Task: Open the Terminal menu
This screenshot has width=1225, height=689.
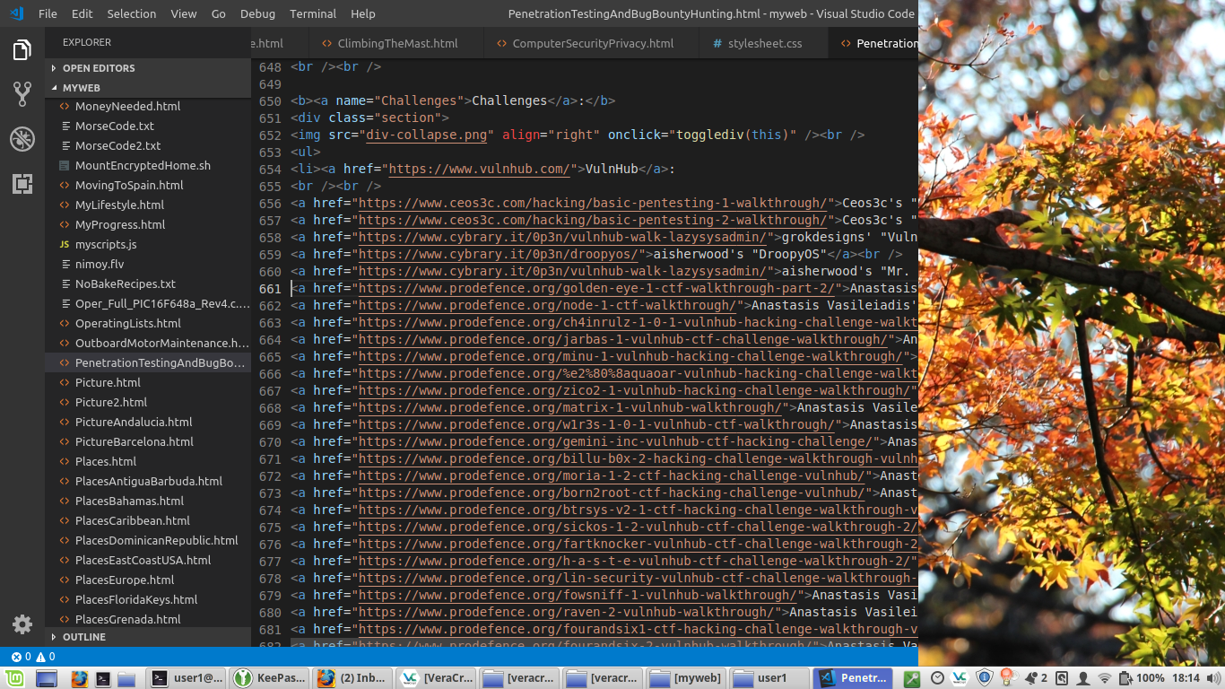Action: point(312,13)
